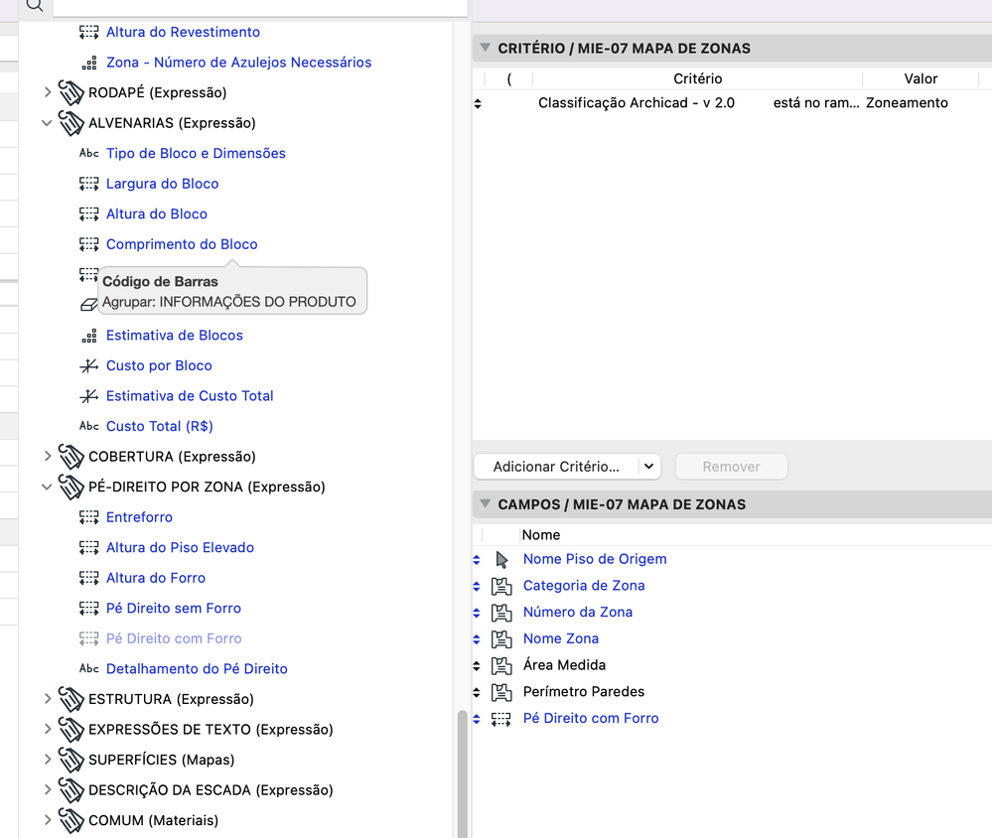Open the Adicionar Critério dropdown arrow

tap(649, 467)
